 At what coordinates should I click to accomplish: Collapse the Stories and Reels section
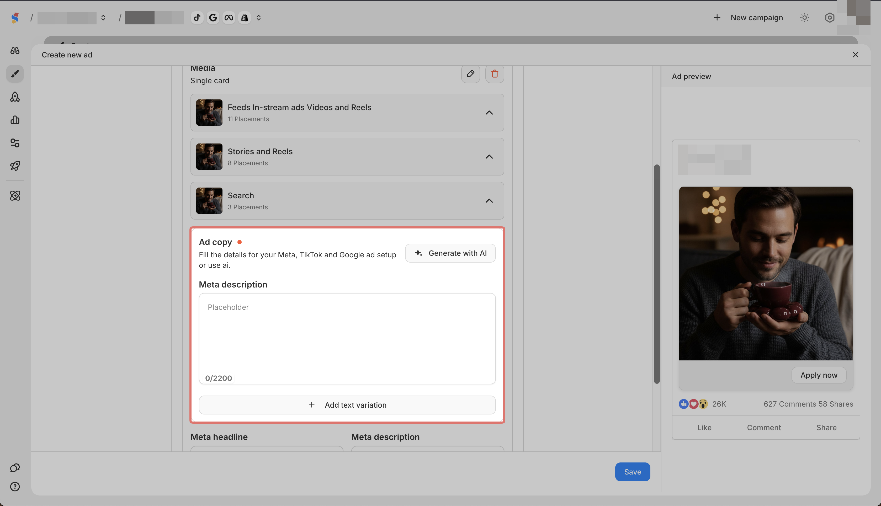[489, 157]
